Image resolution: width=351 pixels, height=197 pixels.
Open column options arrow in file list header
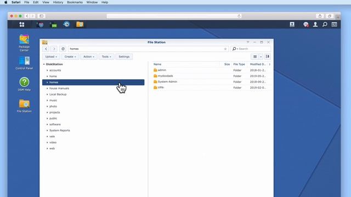(269, 65)
